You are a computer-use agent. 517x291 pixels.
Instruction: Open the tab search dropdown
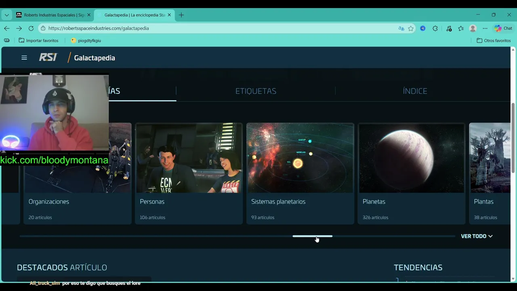6,15
